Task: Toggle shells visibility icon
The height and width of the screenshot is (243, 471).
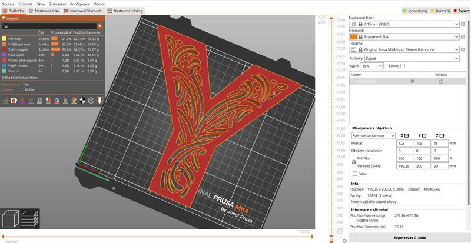Action: [x=91, y=101]
